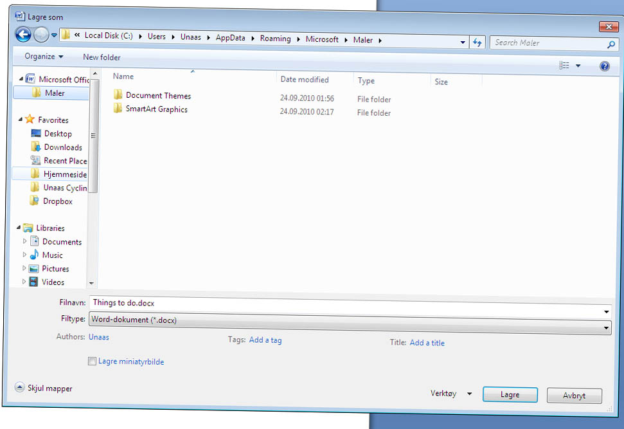Expand the Videos library
The image size is (624, 429).
tap(24, 282)
